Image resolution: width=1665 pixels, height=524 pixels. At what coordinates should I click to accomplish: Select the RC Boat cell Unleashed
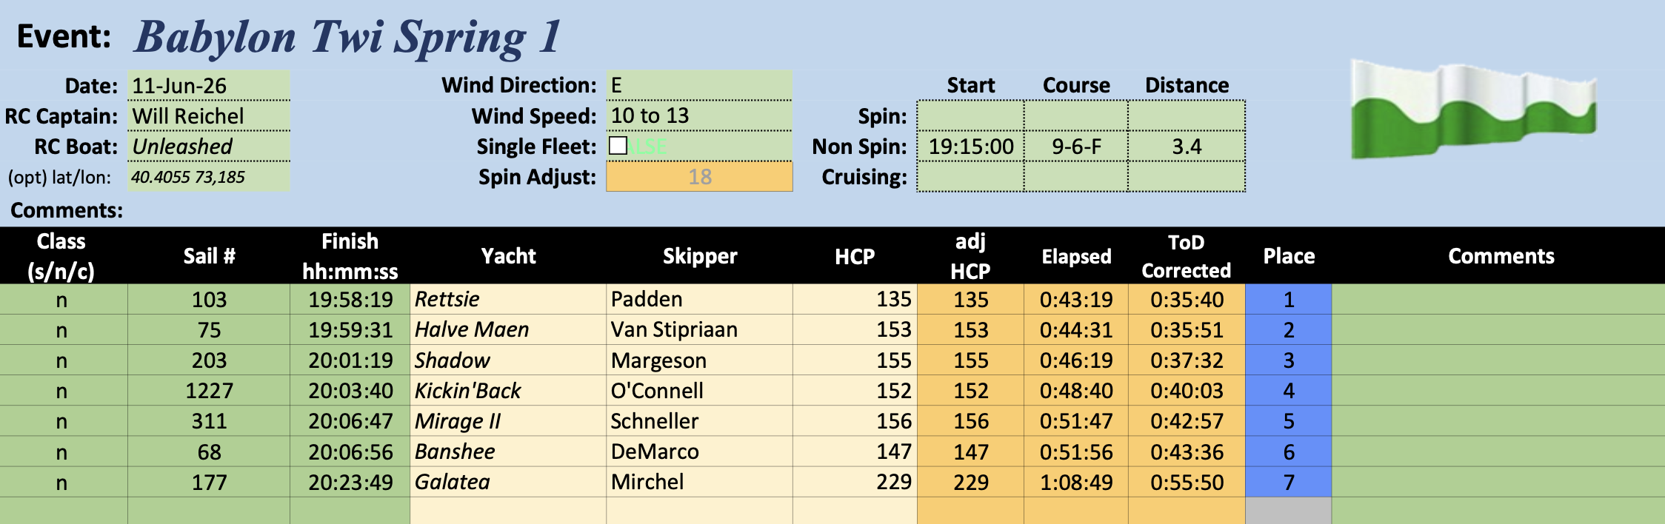[209, 147]
